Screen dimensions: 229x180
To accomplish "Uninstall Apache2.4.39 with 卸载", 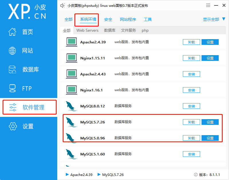I will [x=191, y=42].
